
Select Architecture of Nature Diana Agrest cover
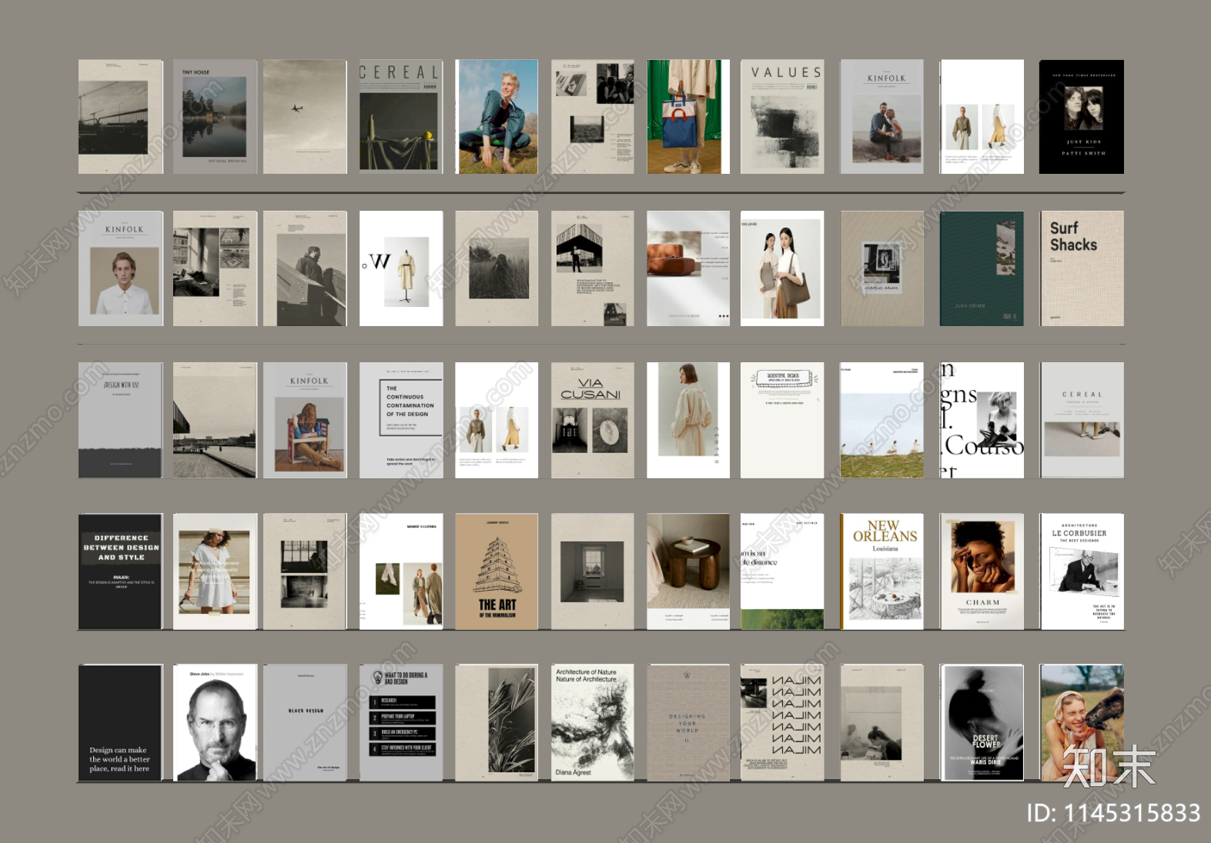click(593, 723)
